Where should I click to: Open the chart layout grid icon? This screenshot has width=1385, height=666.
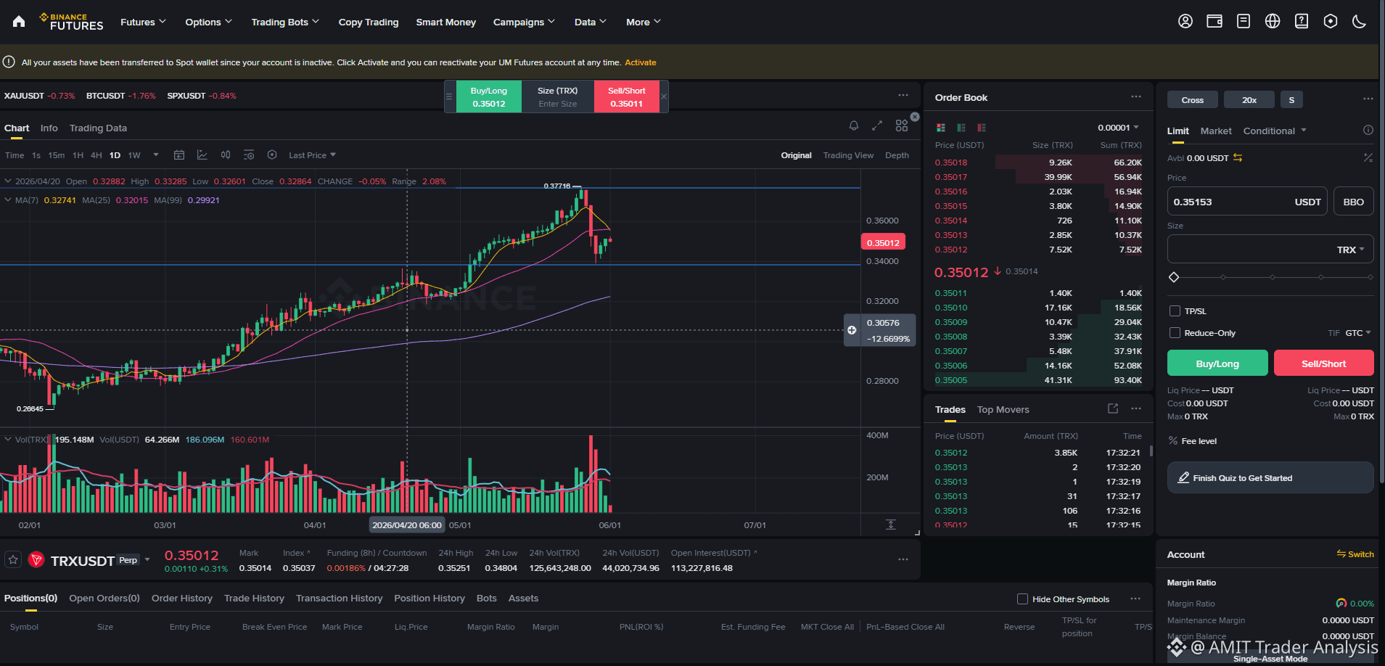click(x=902, y=126)
